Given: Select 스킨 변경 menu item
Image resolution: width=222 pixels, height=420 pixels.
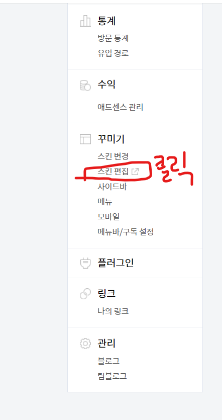Looking at the screenshot, I should 113,156.
